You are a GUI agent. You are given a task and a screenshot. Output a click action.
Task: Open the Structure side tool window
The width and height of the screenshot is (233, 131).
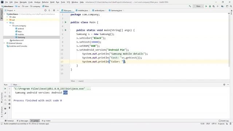[1, 112]
